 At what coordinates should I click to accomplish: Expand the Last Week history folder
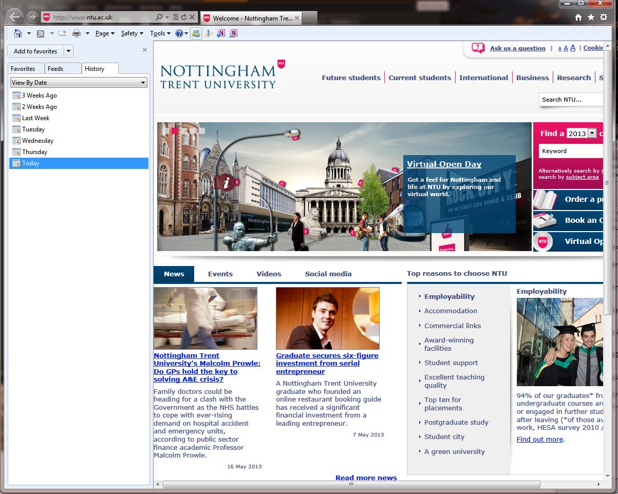tap(35, 118)
